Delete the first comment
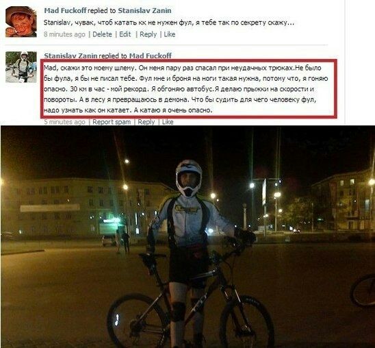375x348 pixels. pos(102,34)
